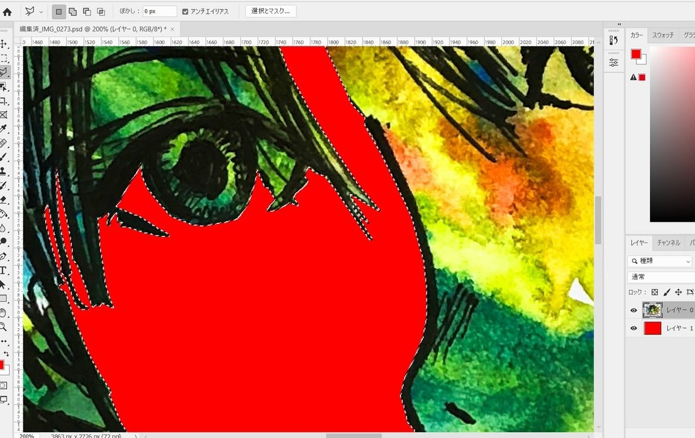Close the 編集済_IMG_0273.psd document tab
The height and width of the screenshot is (438, 695).
click(172, 28)
